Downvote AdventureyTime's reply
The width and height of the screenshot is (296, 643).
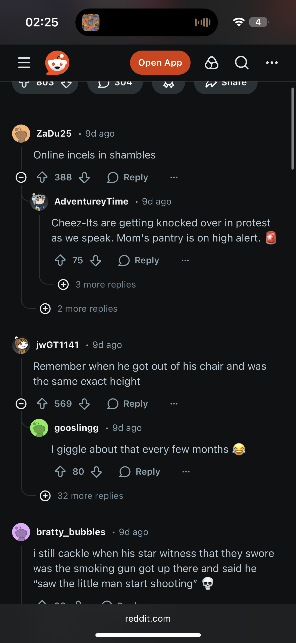96,260
